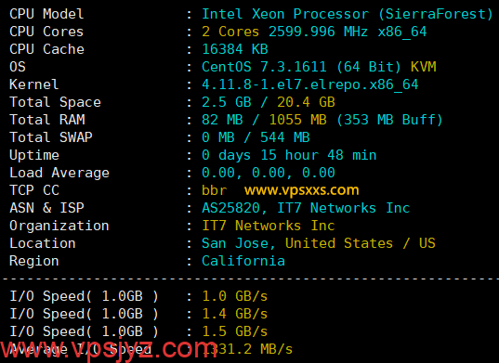Click the CPU Cores label
499x363 pixels.
(x=46, y=32)
